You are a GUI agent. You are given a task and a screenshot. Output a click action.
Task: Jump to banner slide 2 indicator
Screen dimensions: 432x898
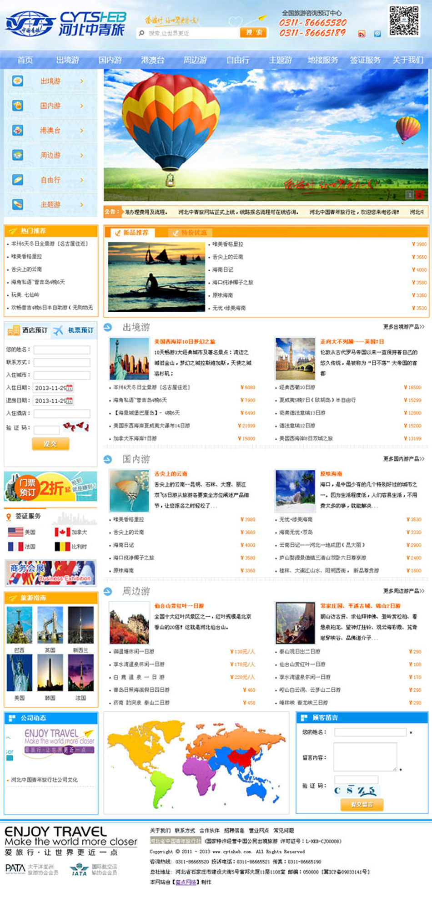point(419,195)
